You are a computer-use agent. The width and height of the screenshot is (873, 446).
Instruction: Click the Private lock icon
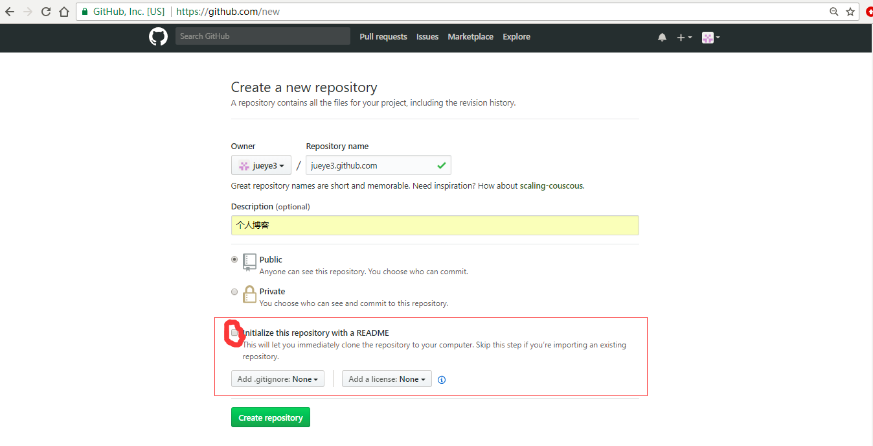[x=249, y=294]
